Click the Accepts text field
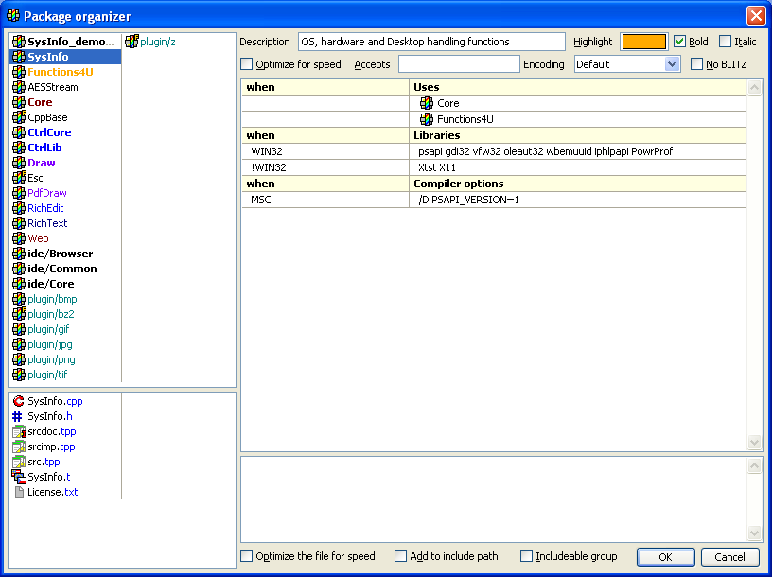The image size is (772, 577). pos(459,64)
